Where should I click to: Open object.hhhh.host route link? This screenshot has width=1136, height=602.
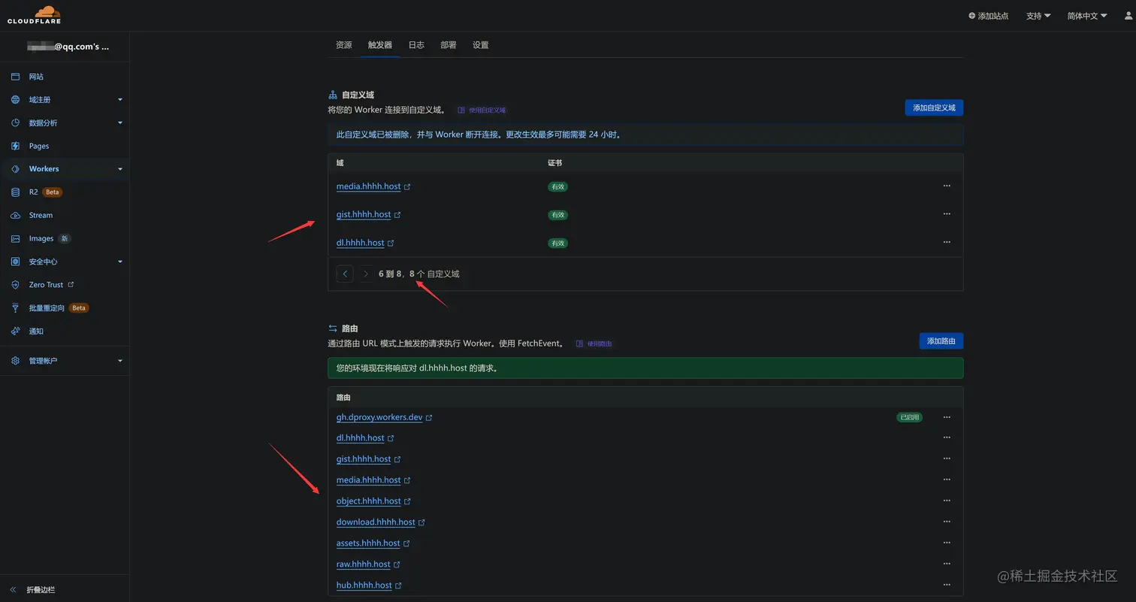373,501
